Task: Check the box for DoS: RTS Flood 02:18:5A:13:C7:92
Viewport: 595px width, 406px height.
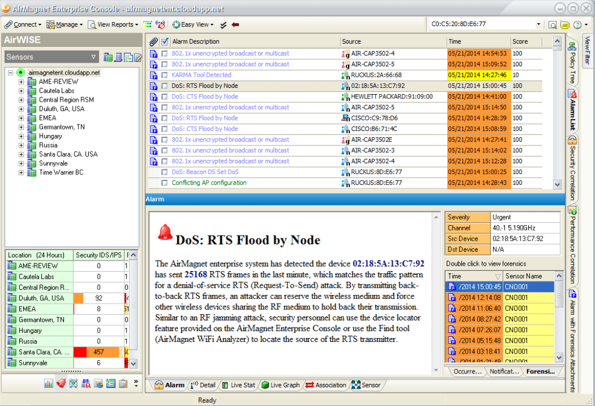Action: click(x=164, y=86)
